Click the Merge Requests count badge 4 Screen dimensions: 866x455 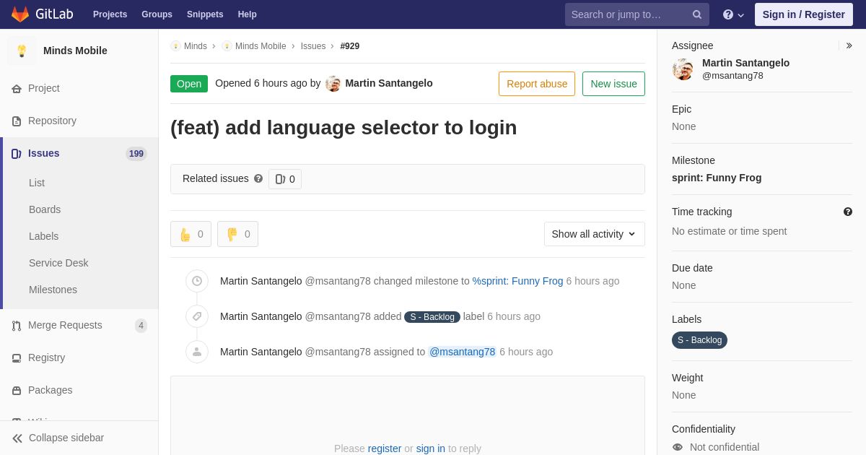click(x=141, y=326)
